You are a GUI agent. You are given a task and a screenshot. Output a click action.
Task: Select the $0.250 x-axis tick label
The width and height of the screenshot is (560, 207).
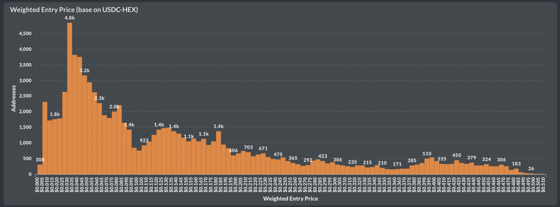click(286, 185)
